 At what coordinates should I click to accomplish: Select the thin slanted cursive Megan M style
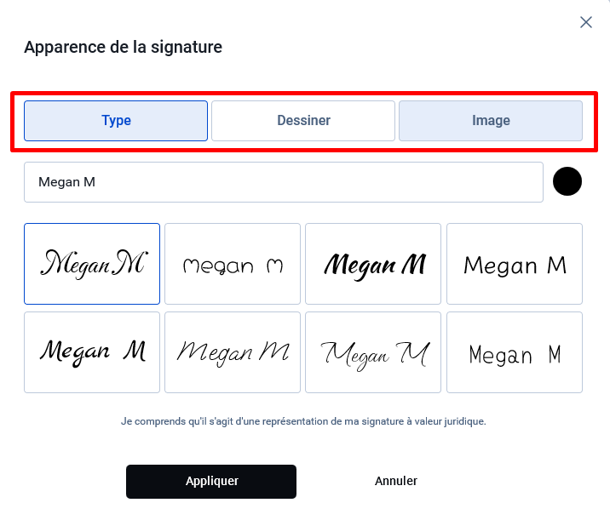[233, 352]
